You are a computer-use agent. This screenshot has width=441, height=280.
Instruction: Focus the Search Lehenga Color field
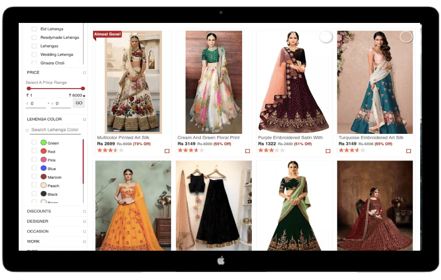[x=55, y=130]
